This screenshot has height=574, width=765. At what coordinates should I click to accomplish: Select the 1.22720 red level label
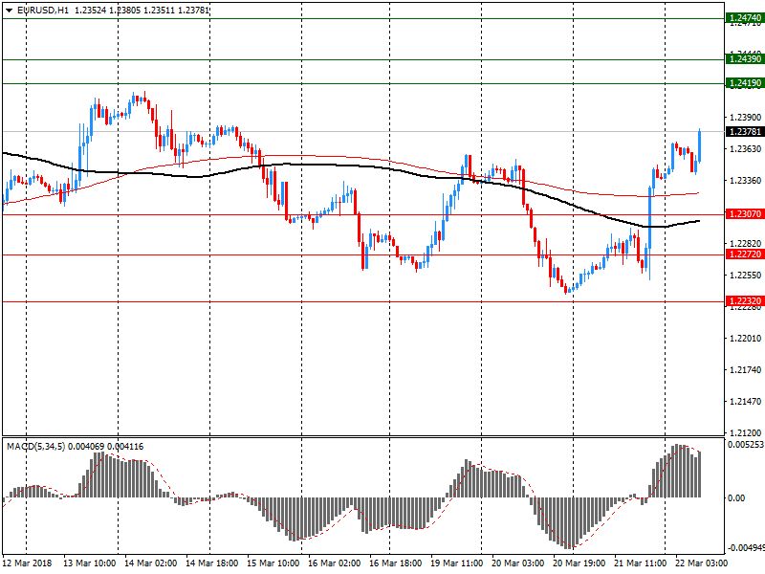(745, 254)
